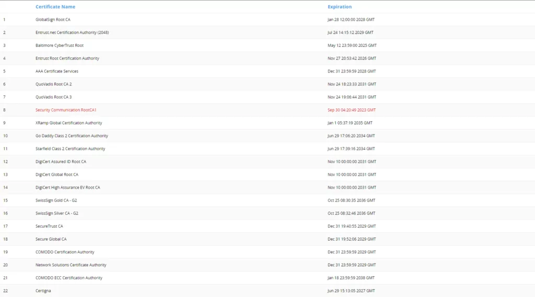Select DigiCert High Assurance EV Root CA
Image resolution: width=535 pixels, height=297 pixels.
coord(67,188)
